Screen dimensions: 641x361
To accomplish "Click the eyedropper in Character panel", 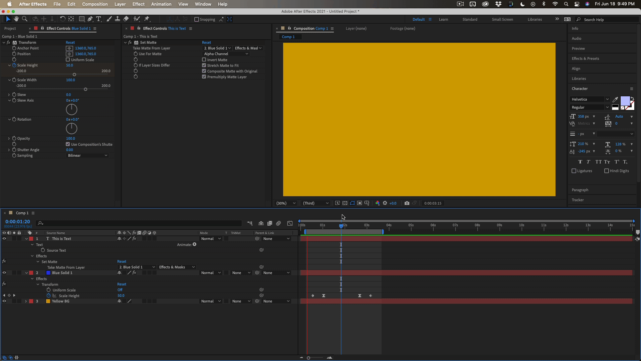I will (615, 99).
